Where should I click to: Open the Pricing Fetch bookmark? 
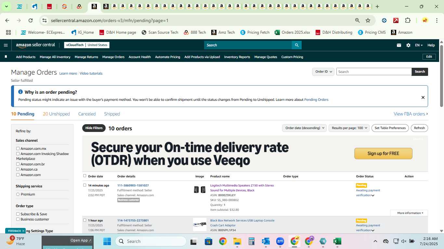255,32
